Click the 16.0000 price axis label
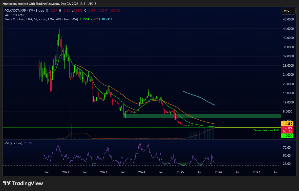The width and height of the screenshot is (299, 191). [288, 93]
